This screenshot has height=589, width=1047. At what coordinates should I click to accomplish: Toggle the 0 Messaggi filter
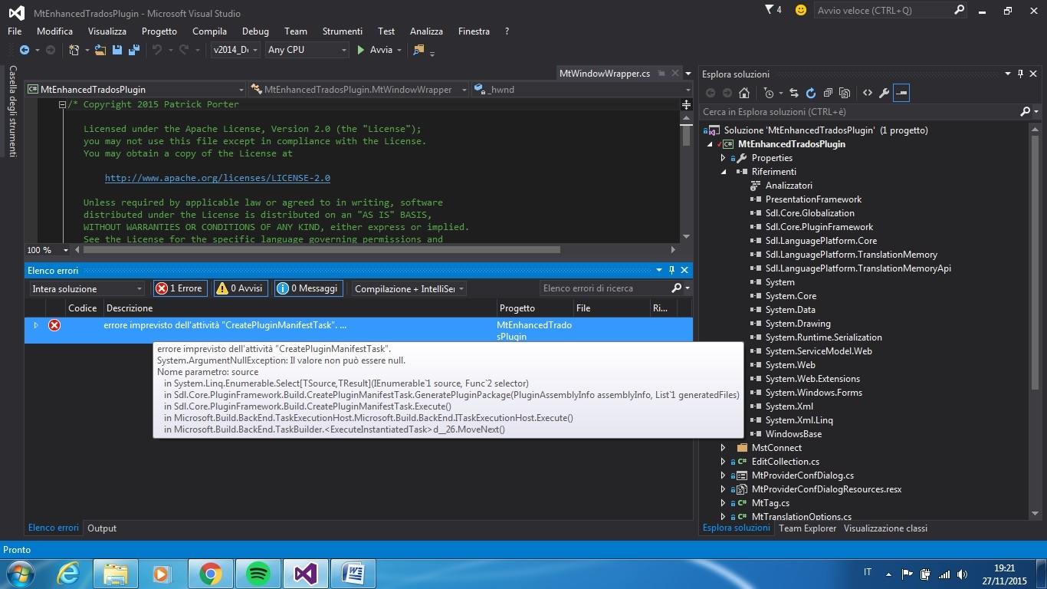(x=307, y=288)
